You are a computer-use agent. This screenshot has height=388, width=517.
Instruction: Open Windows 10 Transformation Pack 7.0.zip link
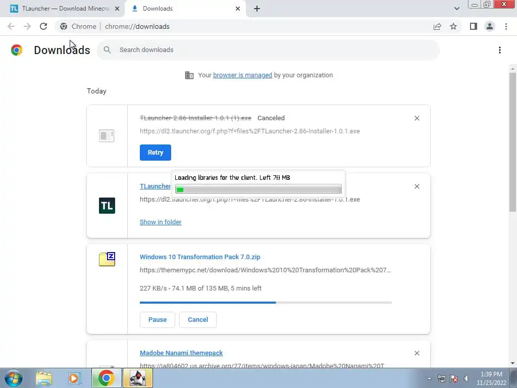coord(200,257)
